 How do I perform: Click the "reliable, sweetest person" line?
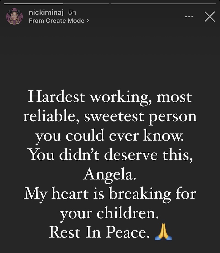tap(110, 117)
